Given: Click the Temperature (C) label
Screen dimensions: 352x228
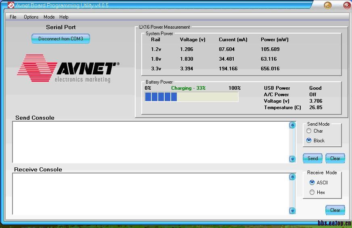Looking at the screenshot, I should [283, 108].
